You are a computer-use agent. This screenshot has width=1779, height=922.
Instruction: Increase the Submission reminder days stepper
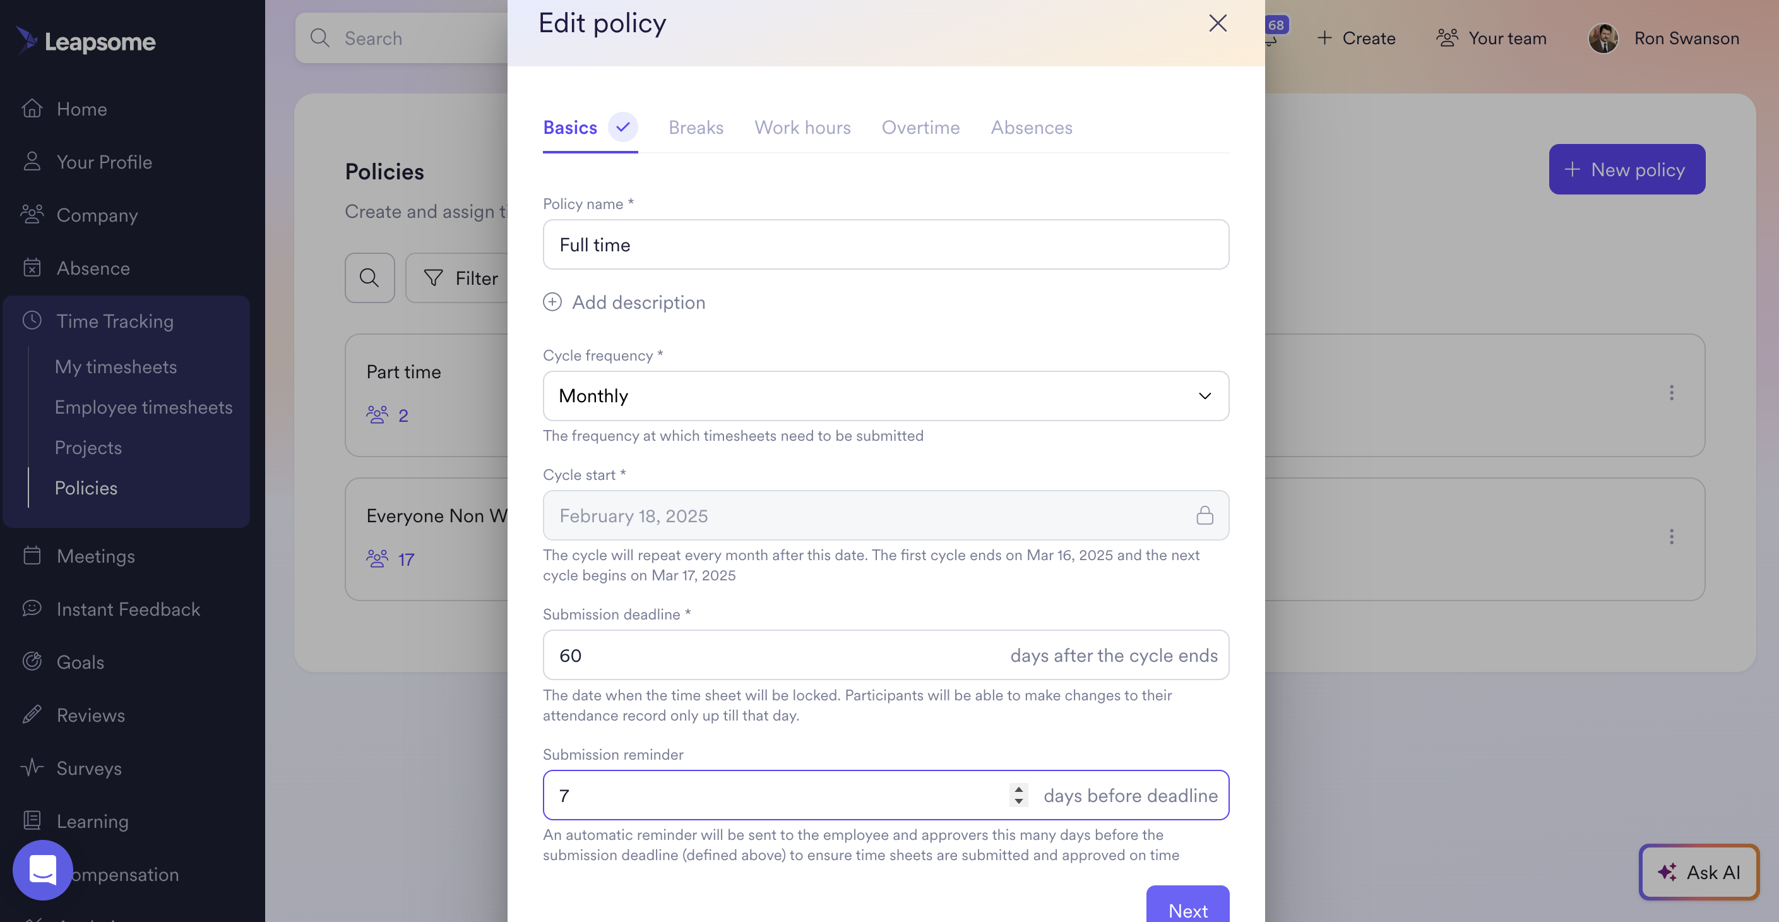coord(1018,789)
